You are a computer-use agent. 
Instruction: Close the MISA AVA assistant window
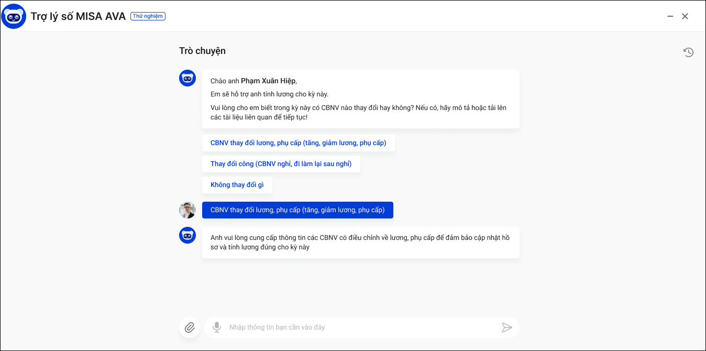click(685, 16)
